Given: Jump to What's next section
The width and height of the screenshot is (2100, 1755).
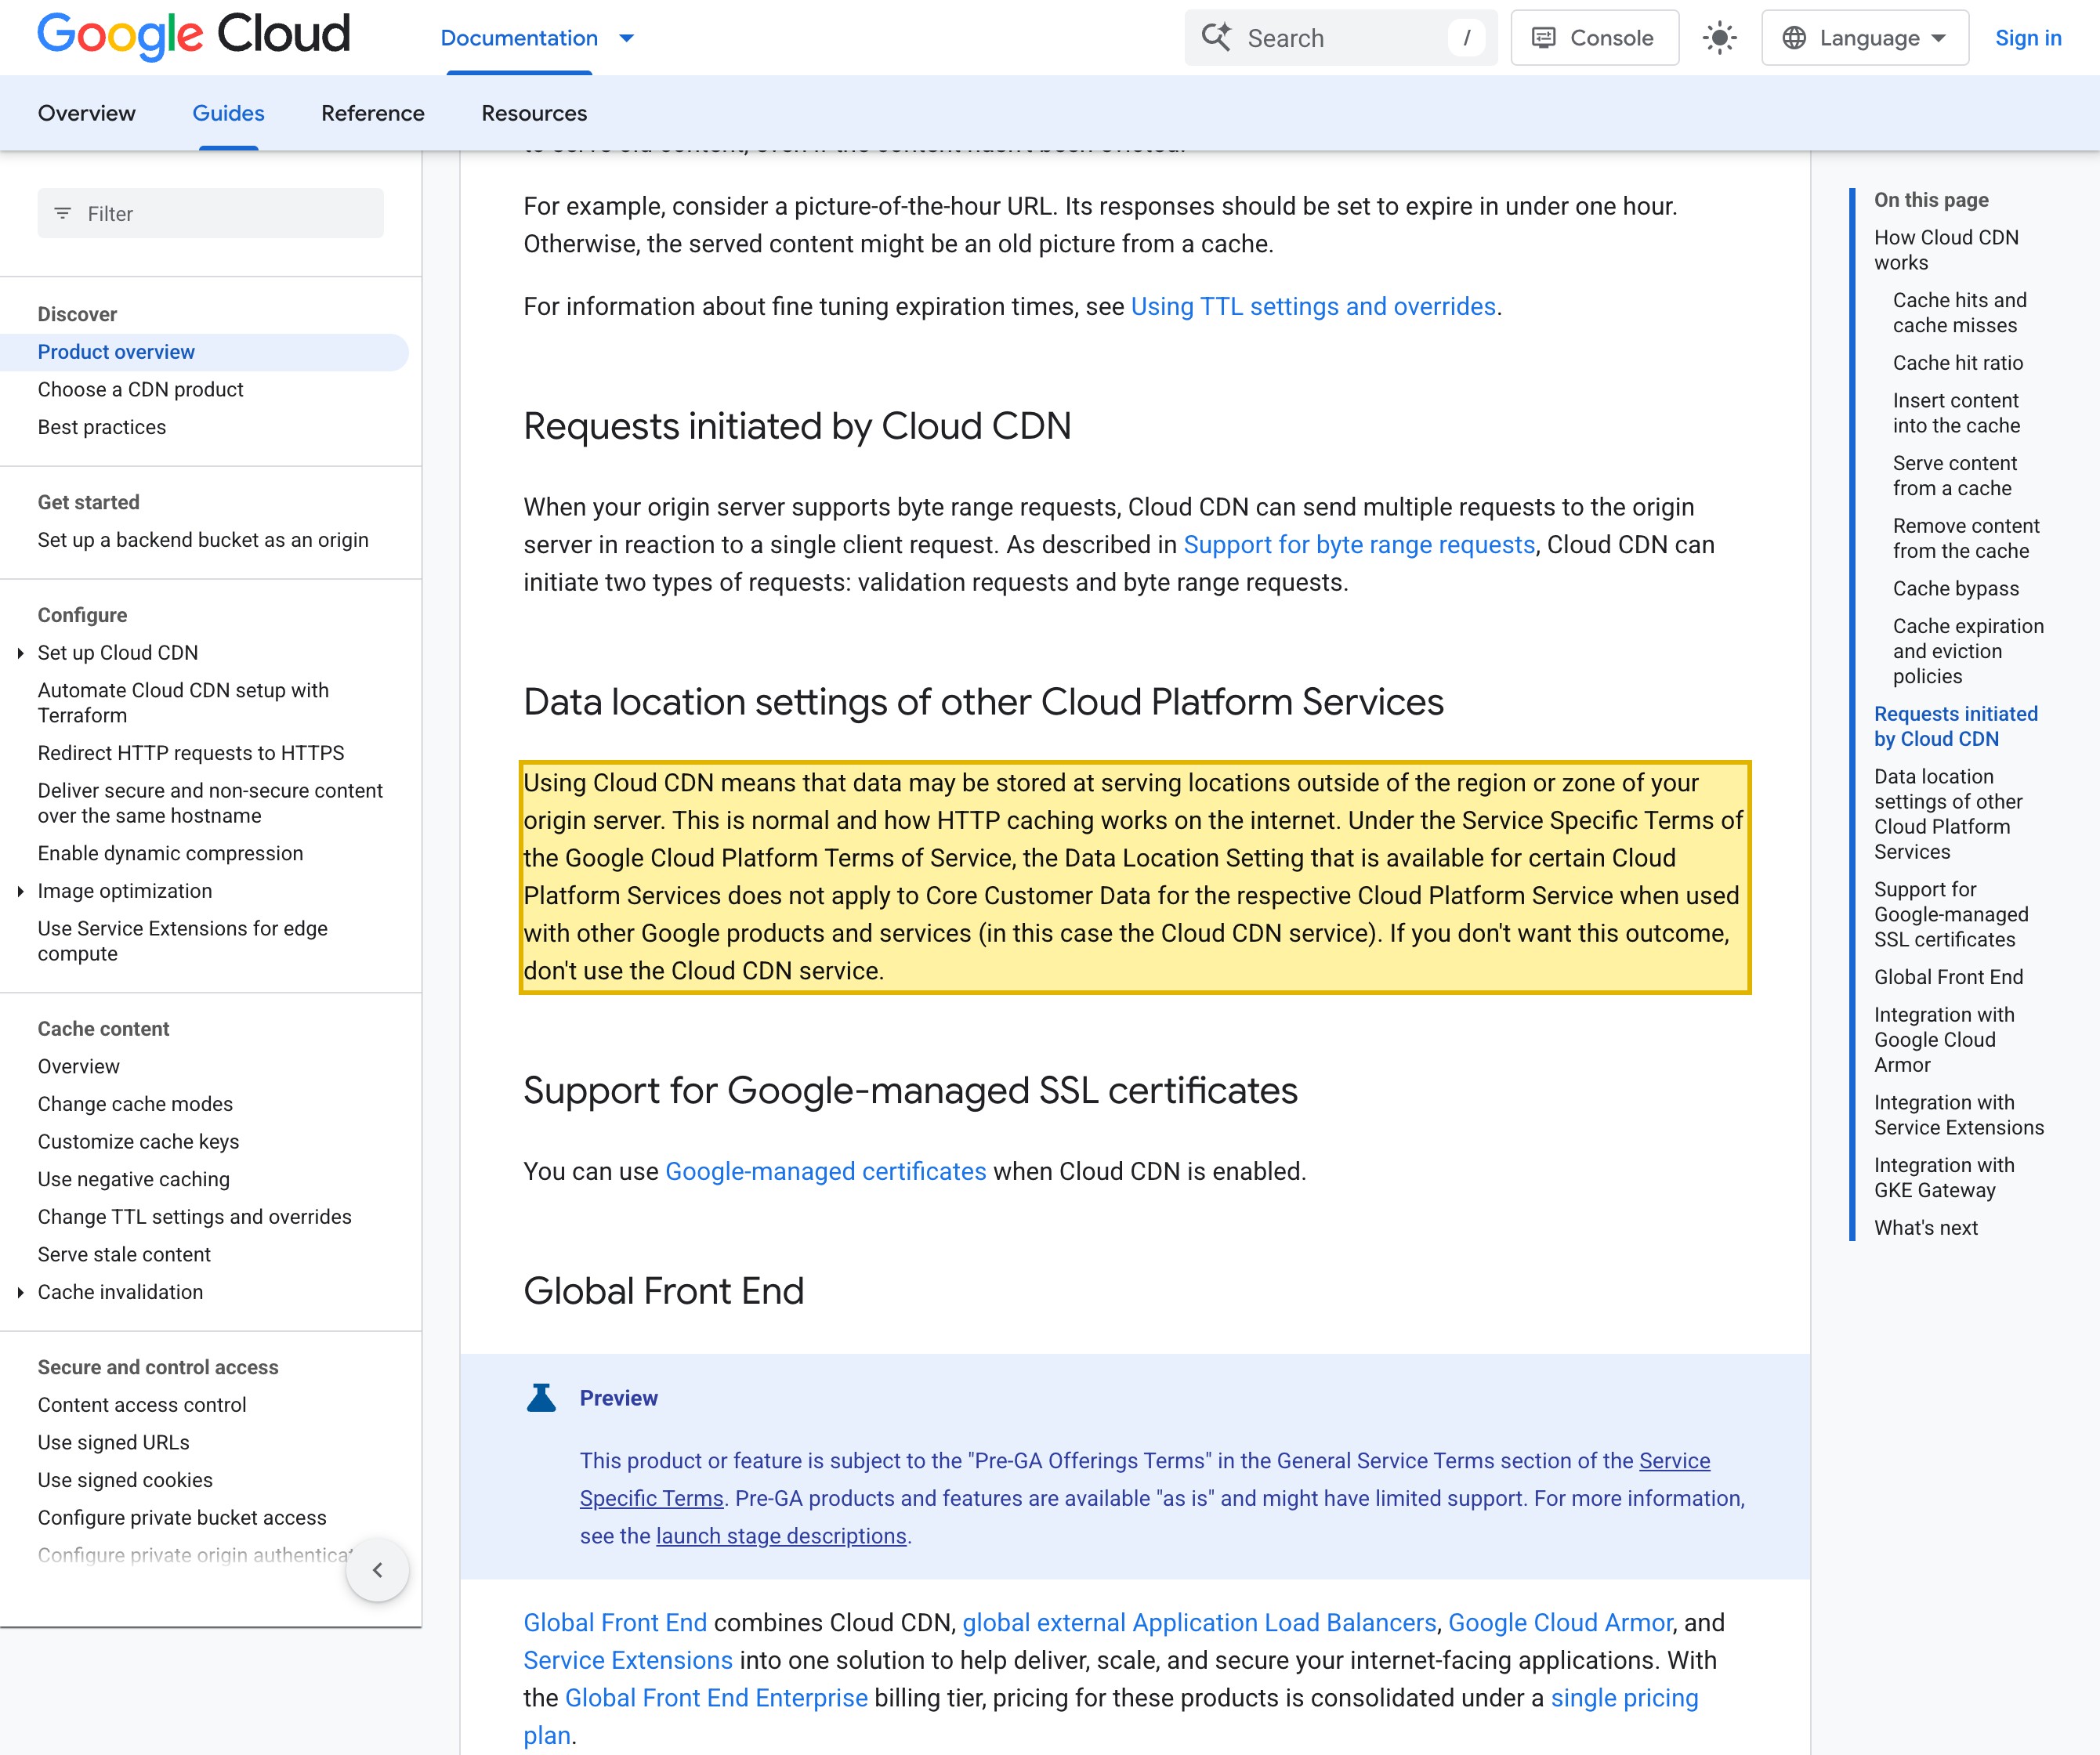Looking at the screenshot, I should click(1925, 1227).
